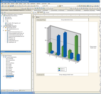101x94 pixels.
Task: Click the Extended Price data field button
Action: coord(41,20)
